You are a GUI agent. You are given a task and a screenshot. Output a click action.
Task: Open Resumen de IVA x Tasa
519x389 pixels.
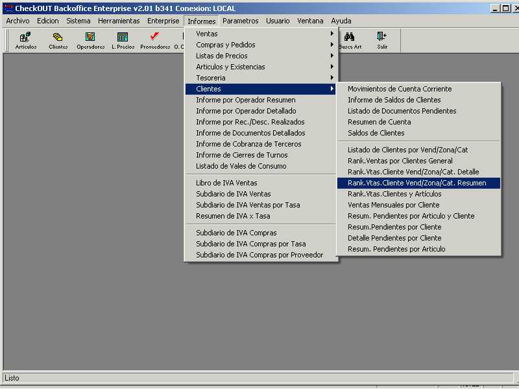click(x=261, y=216)
